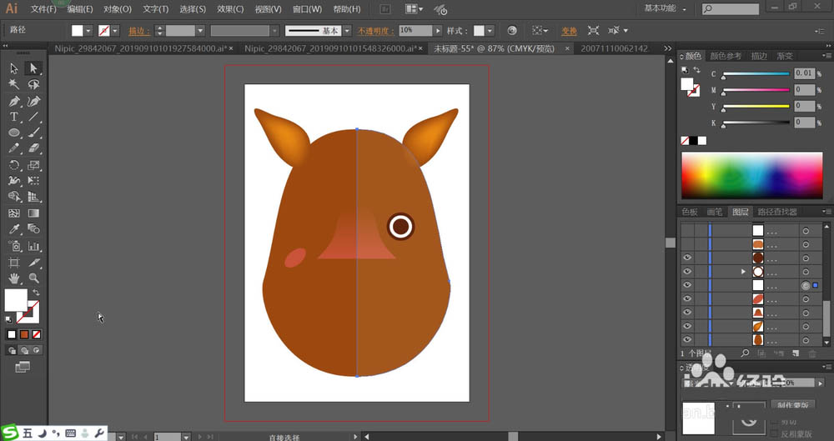Select the Hand tool
This screenshot has height=441, width=834.
coord(14,278)
